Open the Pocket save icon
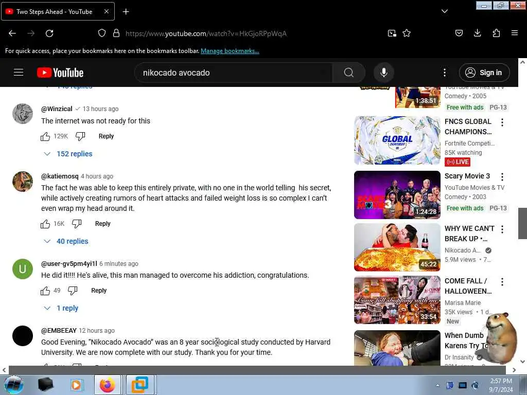This screenshot has height=395, width=527. pos(459,33)
